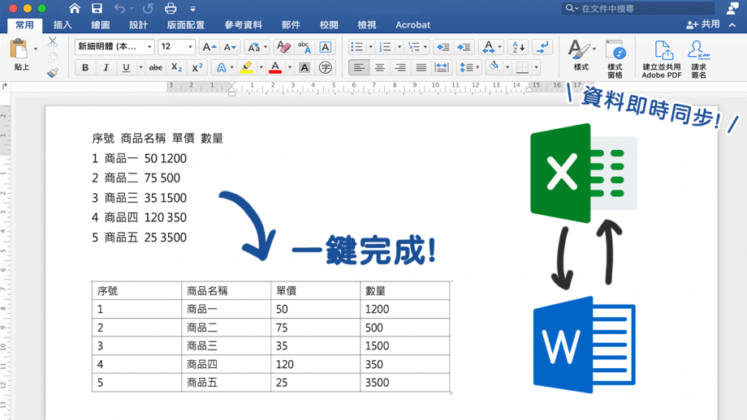This screenshot has width=747, height=420.
Task: Toggle strikethrough abc formatting
Action: click(156, 67)
